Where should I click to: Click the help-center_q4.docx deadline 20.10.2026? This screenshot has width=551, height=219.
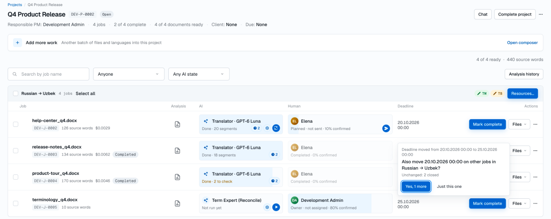408,125
